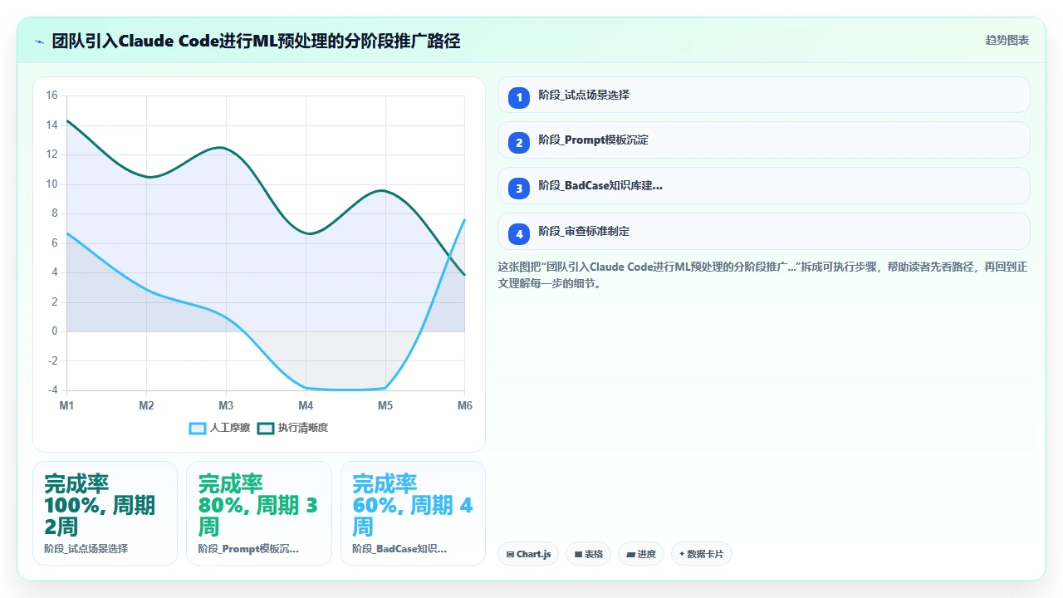Click the M3 axis label
1063x598 pixels.
pos(226,405)
